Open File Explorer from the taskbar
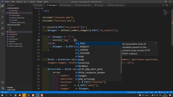 click(20, 95)
